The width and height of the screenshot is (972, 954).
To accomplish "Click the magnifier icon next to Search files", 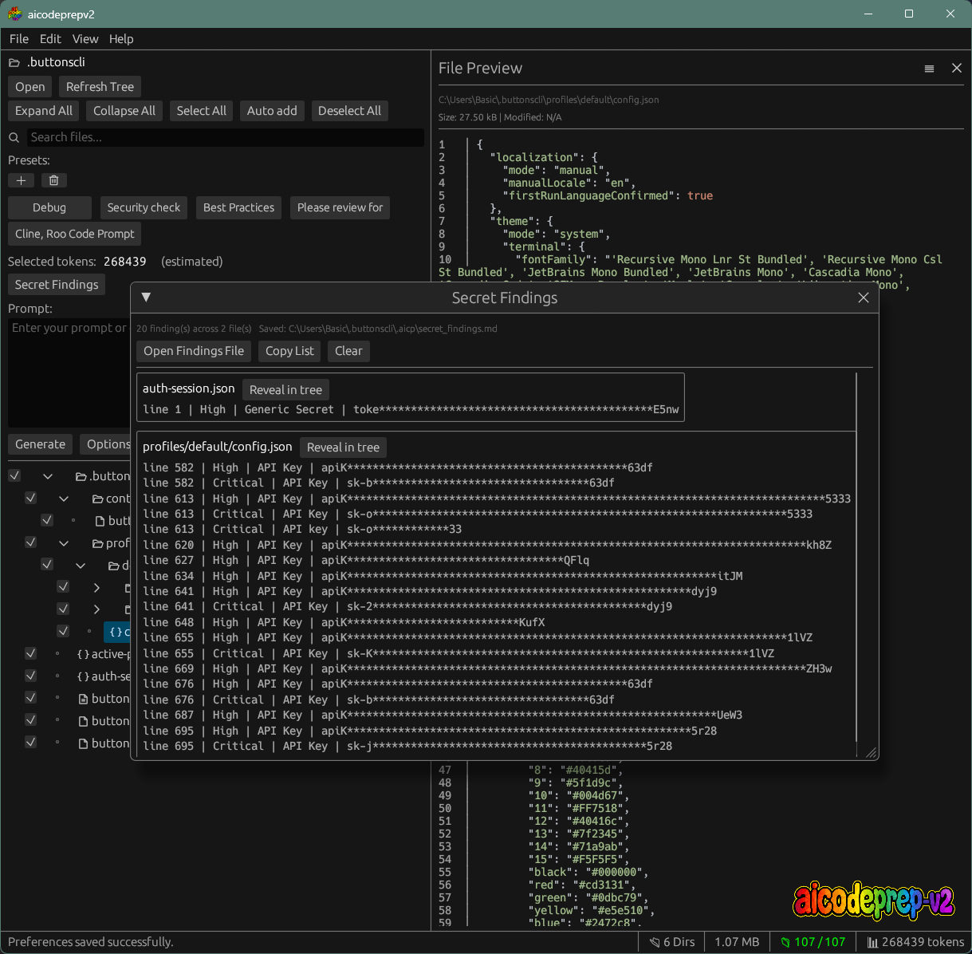I will tap(14, 137).
